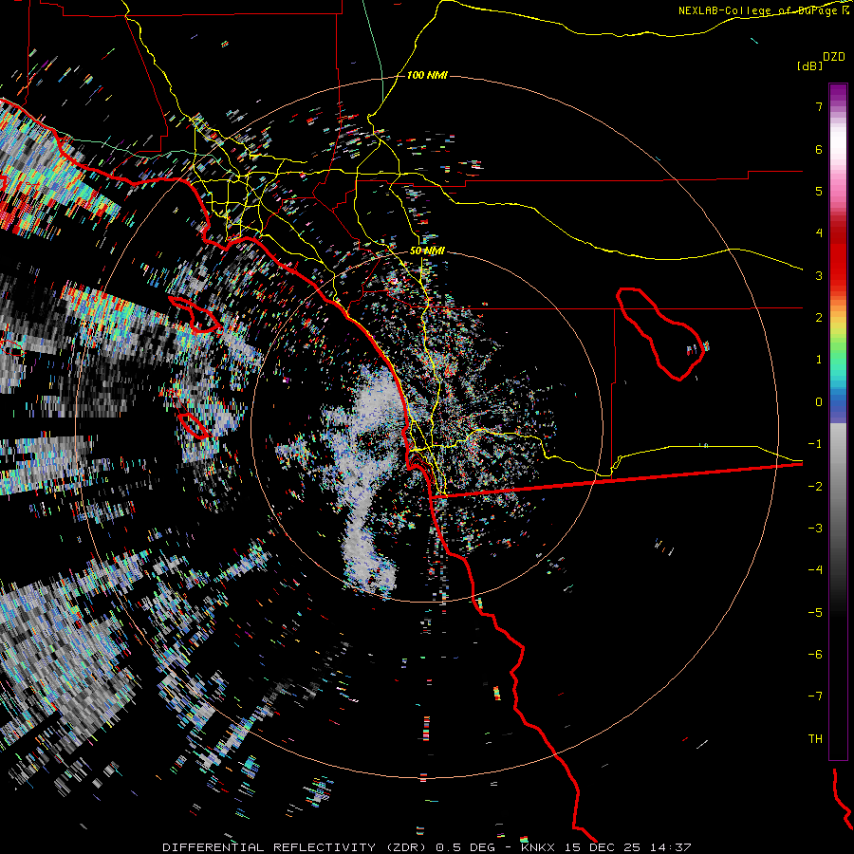Viewport: 854px width, 854px height.
Task: Click the DIFFERENTIAL REFLECTIVITY (ZDR) caption text
Action: coord(296,847)
